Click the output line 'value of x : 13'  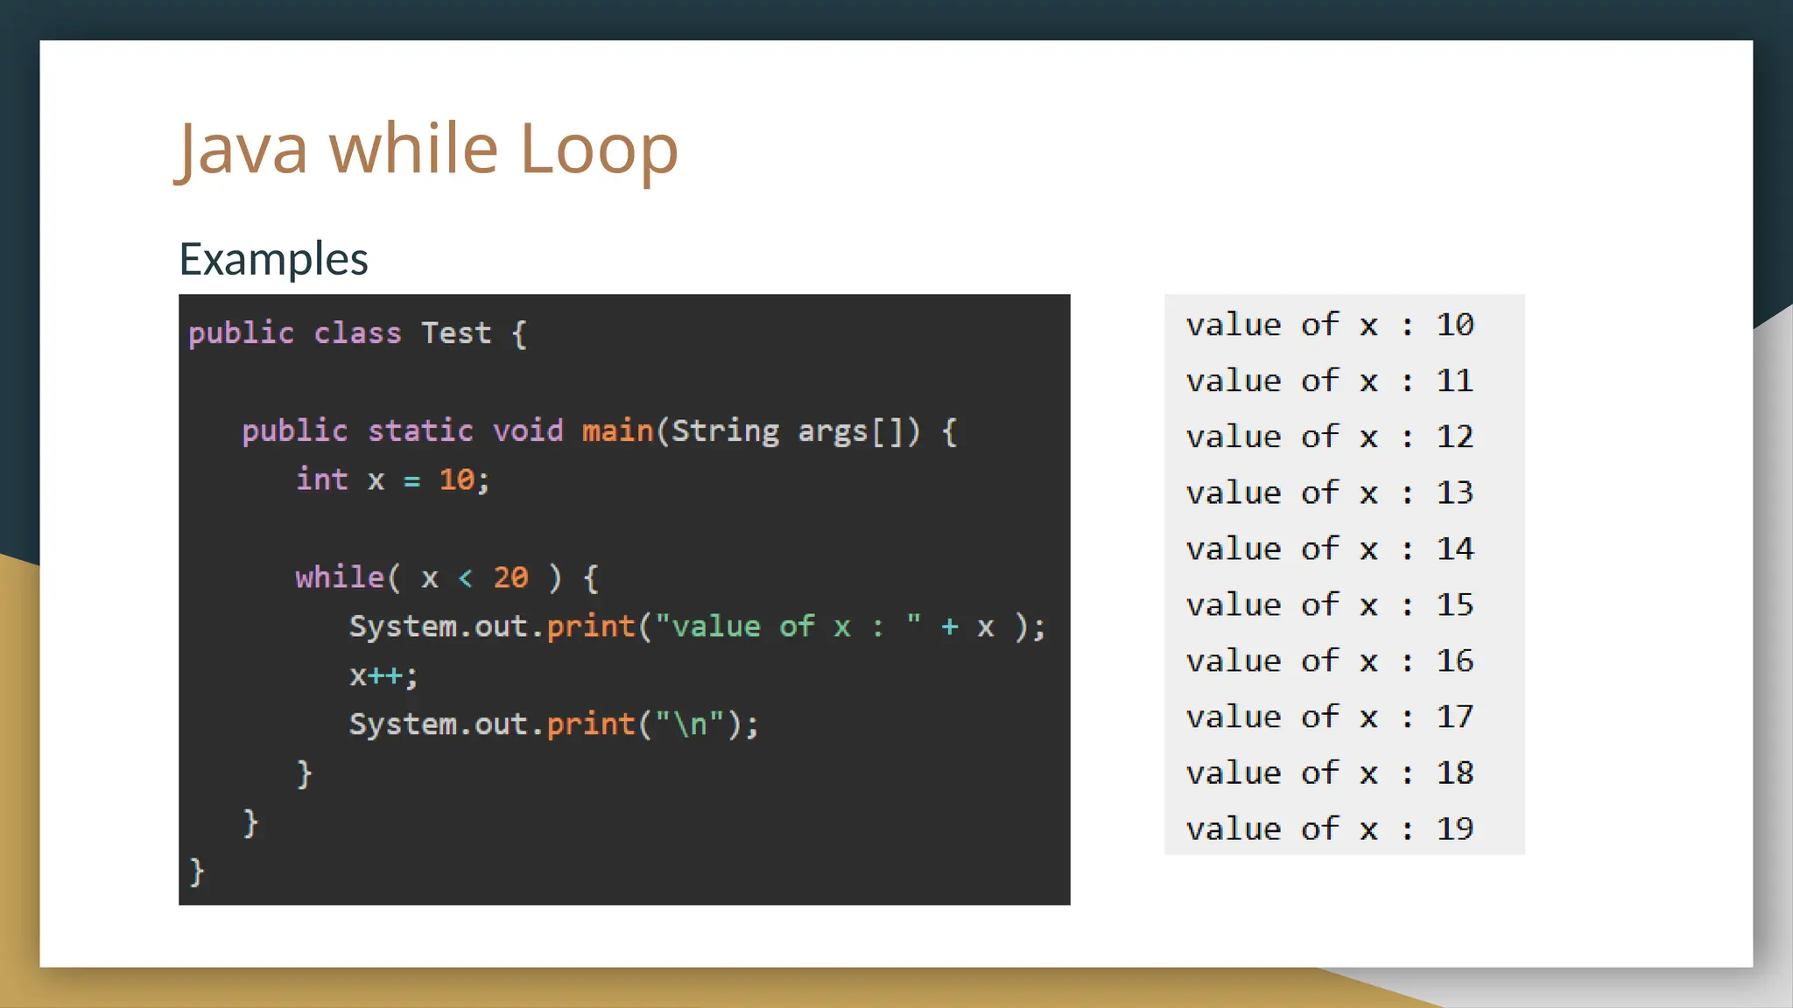coord(1330,493)
